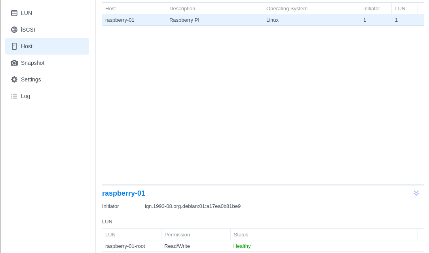Open the Settings page
The width and height of the screenshot is (429, 253).
31,79
